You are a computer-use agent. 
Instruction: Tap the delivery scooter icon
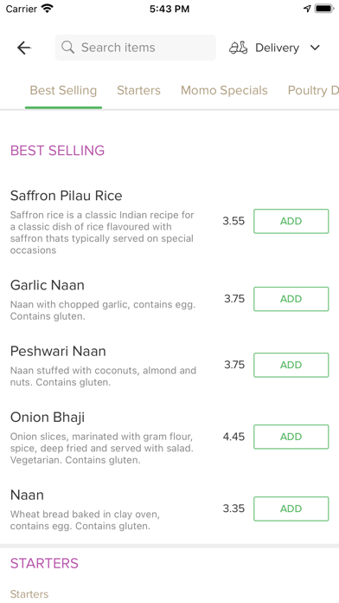tap(239, 48)
